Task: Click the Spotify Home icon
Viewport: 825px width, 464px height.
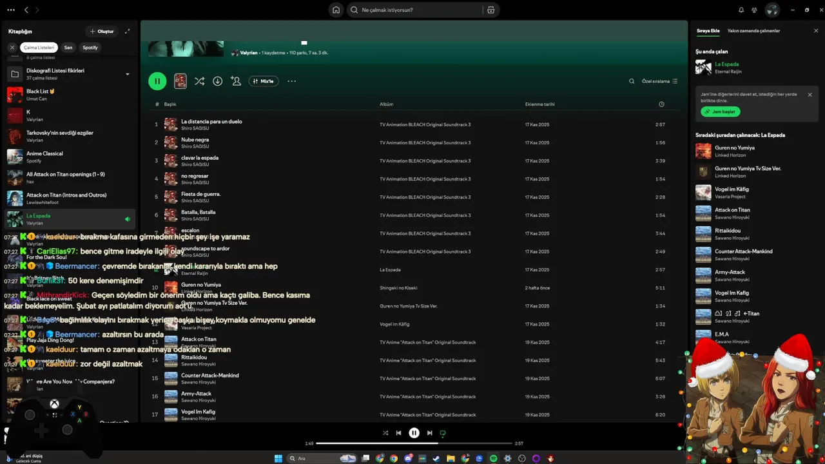Action: pos(336,10)
